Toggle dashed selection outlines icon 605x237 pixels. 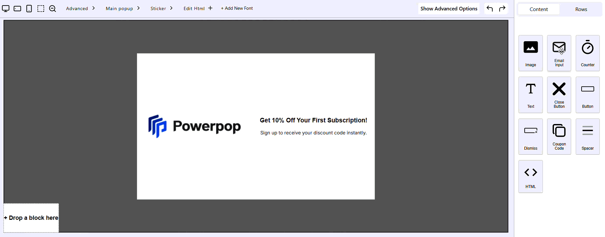41,8
